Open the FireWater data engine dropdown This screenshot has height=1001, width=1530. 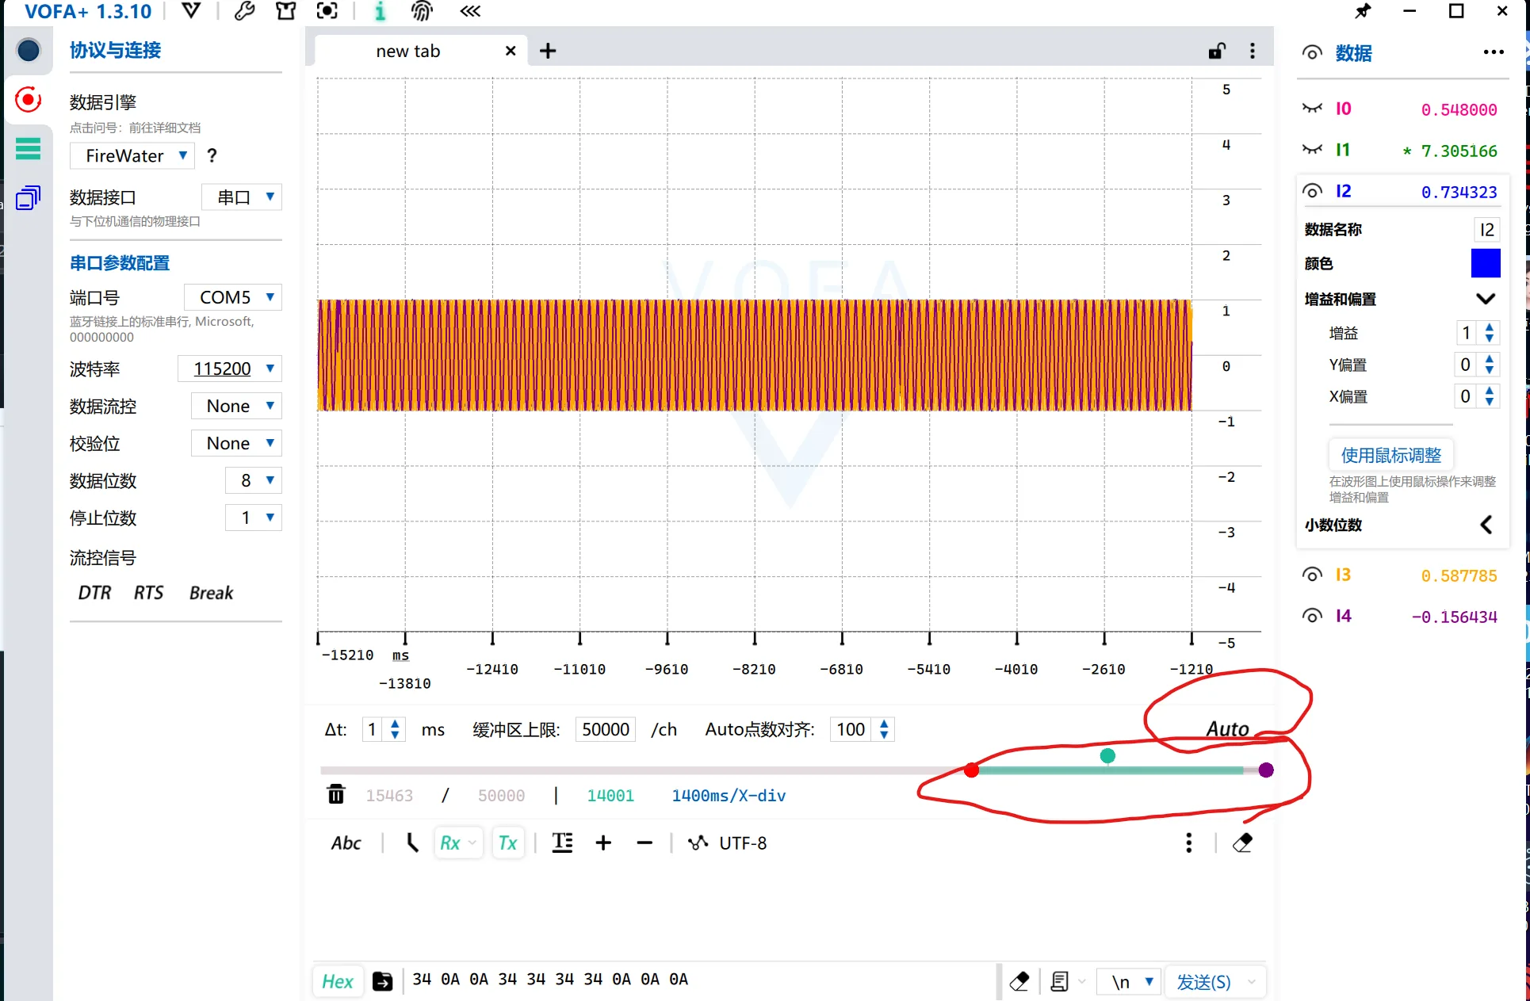coord(132,155)
